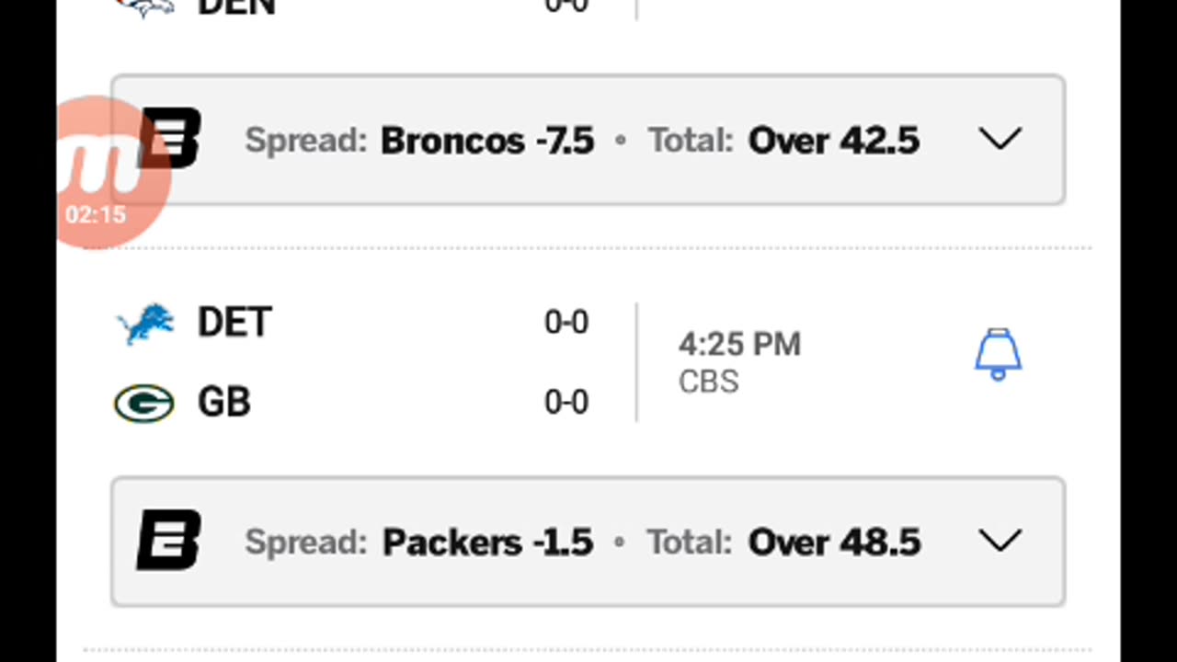Click the GB 0-0 record
Image resolution: width=1177 pixels, height=662 pixels.
[x=566, y=403]
